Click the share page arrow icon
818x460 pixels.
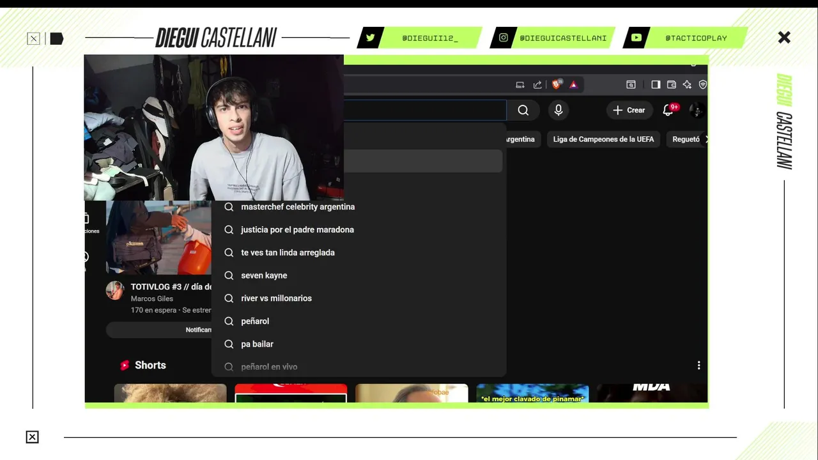pos(537,84)
